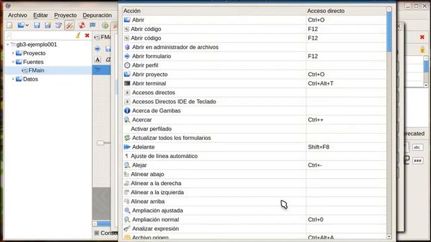Click the shortcut list vertical scrollbar thumb
The height and width of the screenshot is (242, 431).
[x=389, y=32]
